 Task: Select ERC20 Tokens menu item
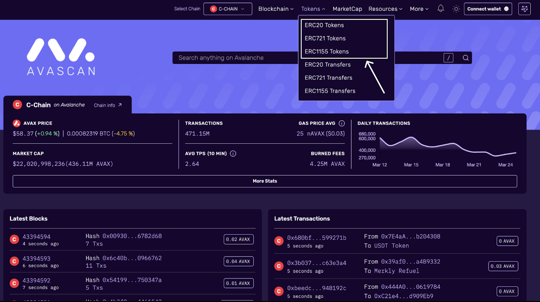click(324, 25)
